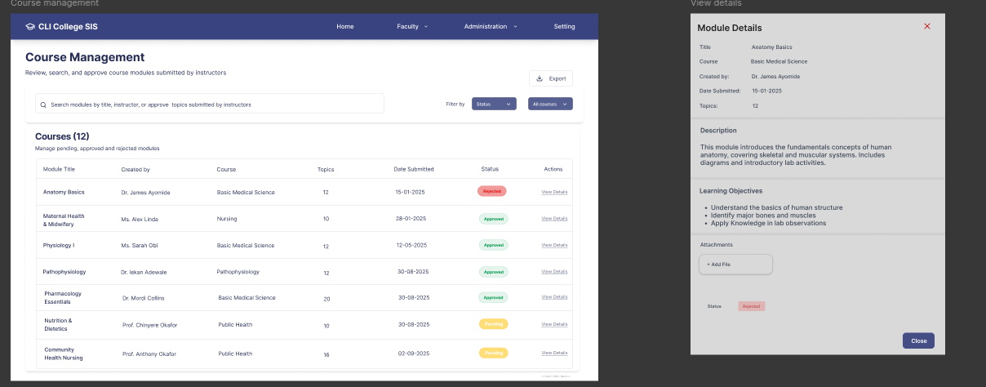Click the red X close icon
The width and height of the screenshot is (986, 387).
tap(926, 27)
